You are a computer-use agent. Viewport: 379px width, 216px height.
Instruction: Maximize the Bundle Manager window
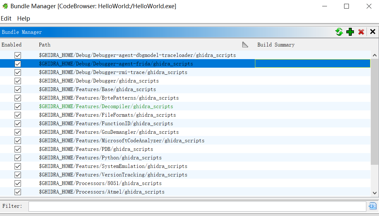pos(346,6)
